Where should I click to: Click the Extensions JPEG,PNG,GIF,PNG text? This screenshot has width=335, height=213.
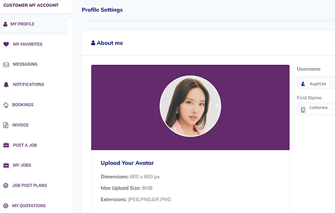[136, 200]
